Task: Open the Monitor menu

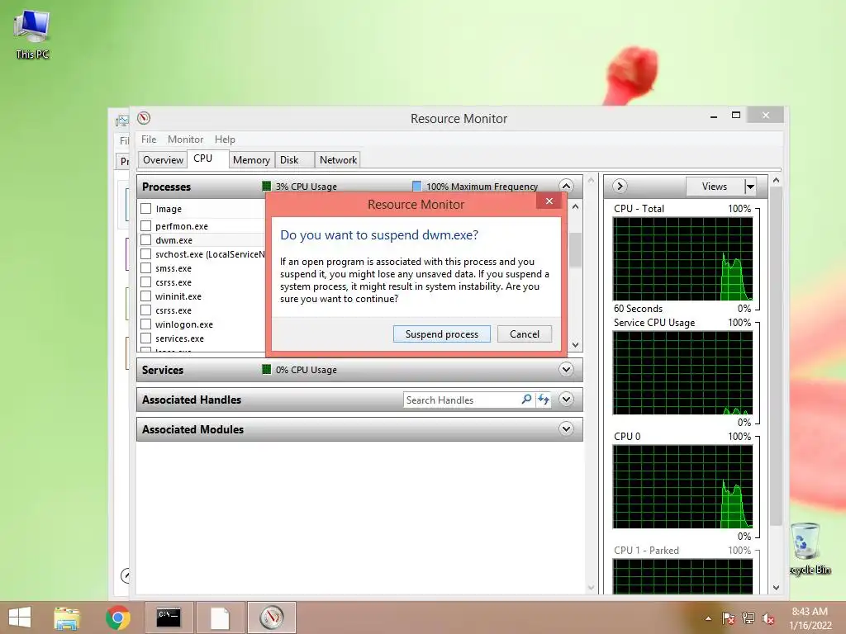Action: pyautogui.click(x=185, y=139)
